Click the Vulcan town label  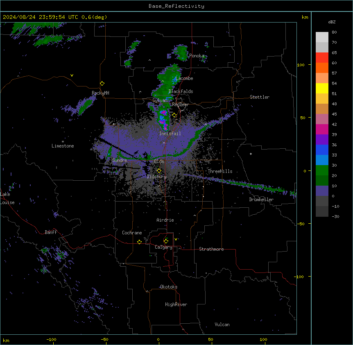222,325
